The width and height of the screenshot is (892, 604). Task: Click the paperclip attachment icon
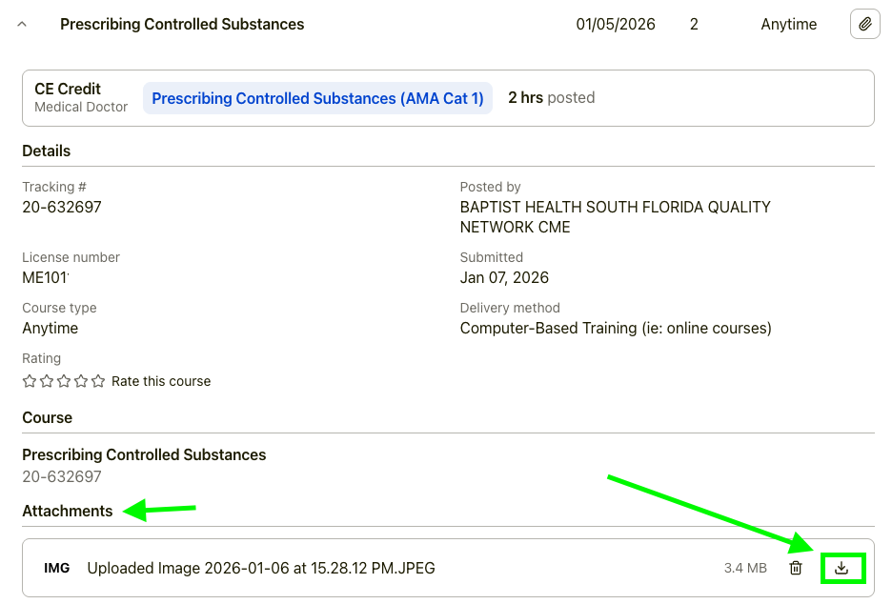[x=864, y=25]
